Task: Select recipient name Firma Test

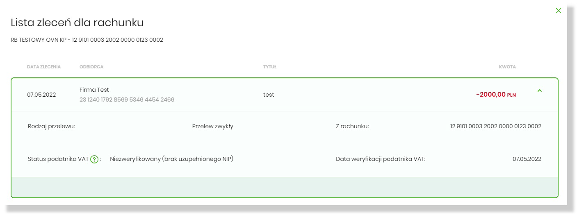Action: [x=94, y=90]
